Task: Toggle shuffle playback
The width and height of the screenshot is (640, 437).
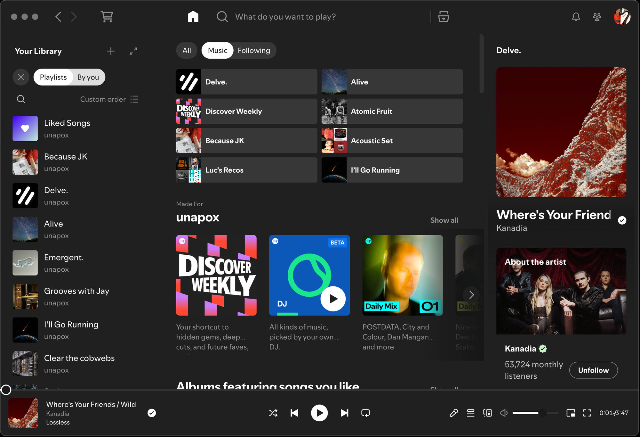Action: tap(273, 413)
